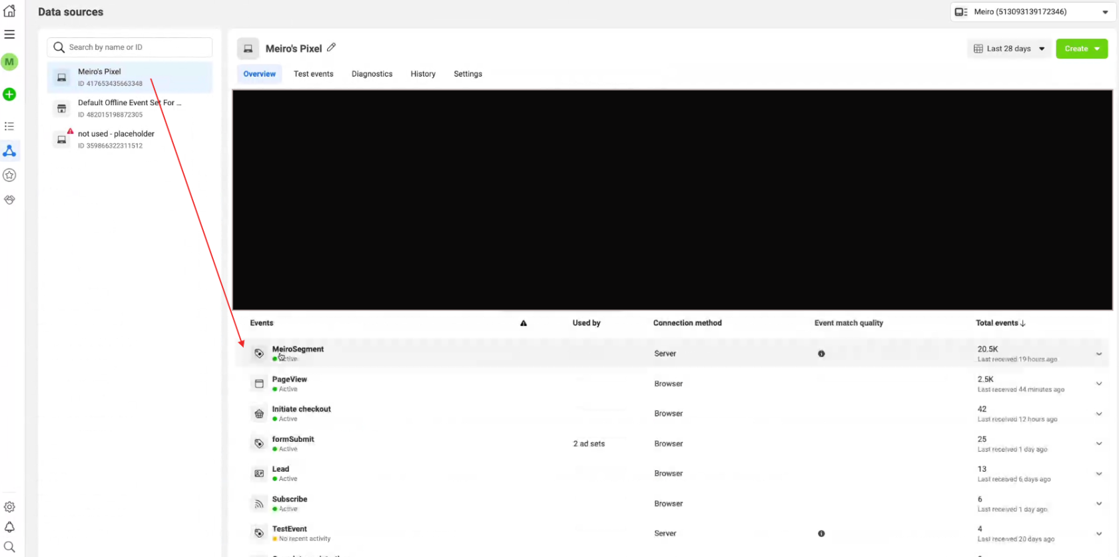Viewport: 1119px width, 557px height.
Task: Sort by Total events column header
Action: pyautogui.click(x=1000, y=323)
